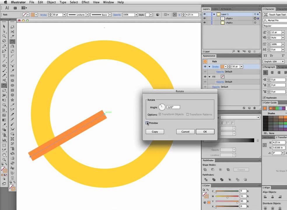Select the Measure ruler tool
Viewport: 287px width, 210px height.
[12, 76]
